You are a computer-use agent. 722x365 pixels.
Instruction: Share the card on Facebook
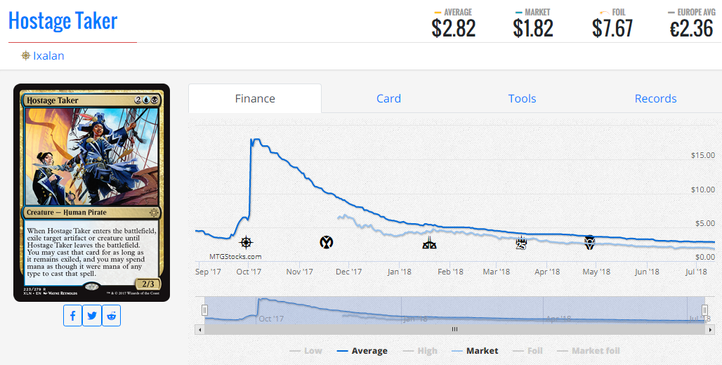73,316
